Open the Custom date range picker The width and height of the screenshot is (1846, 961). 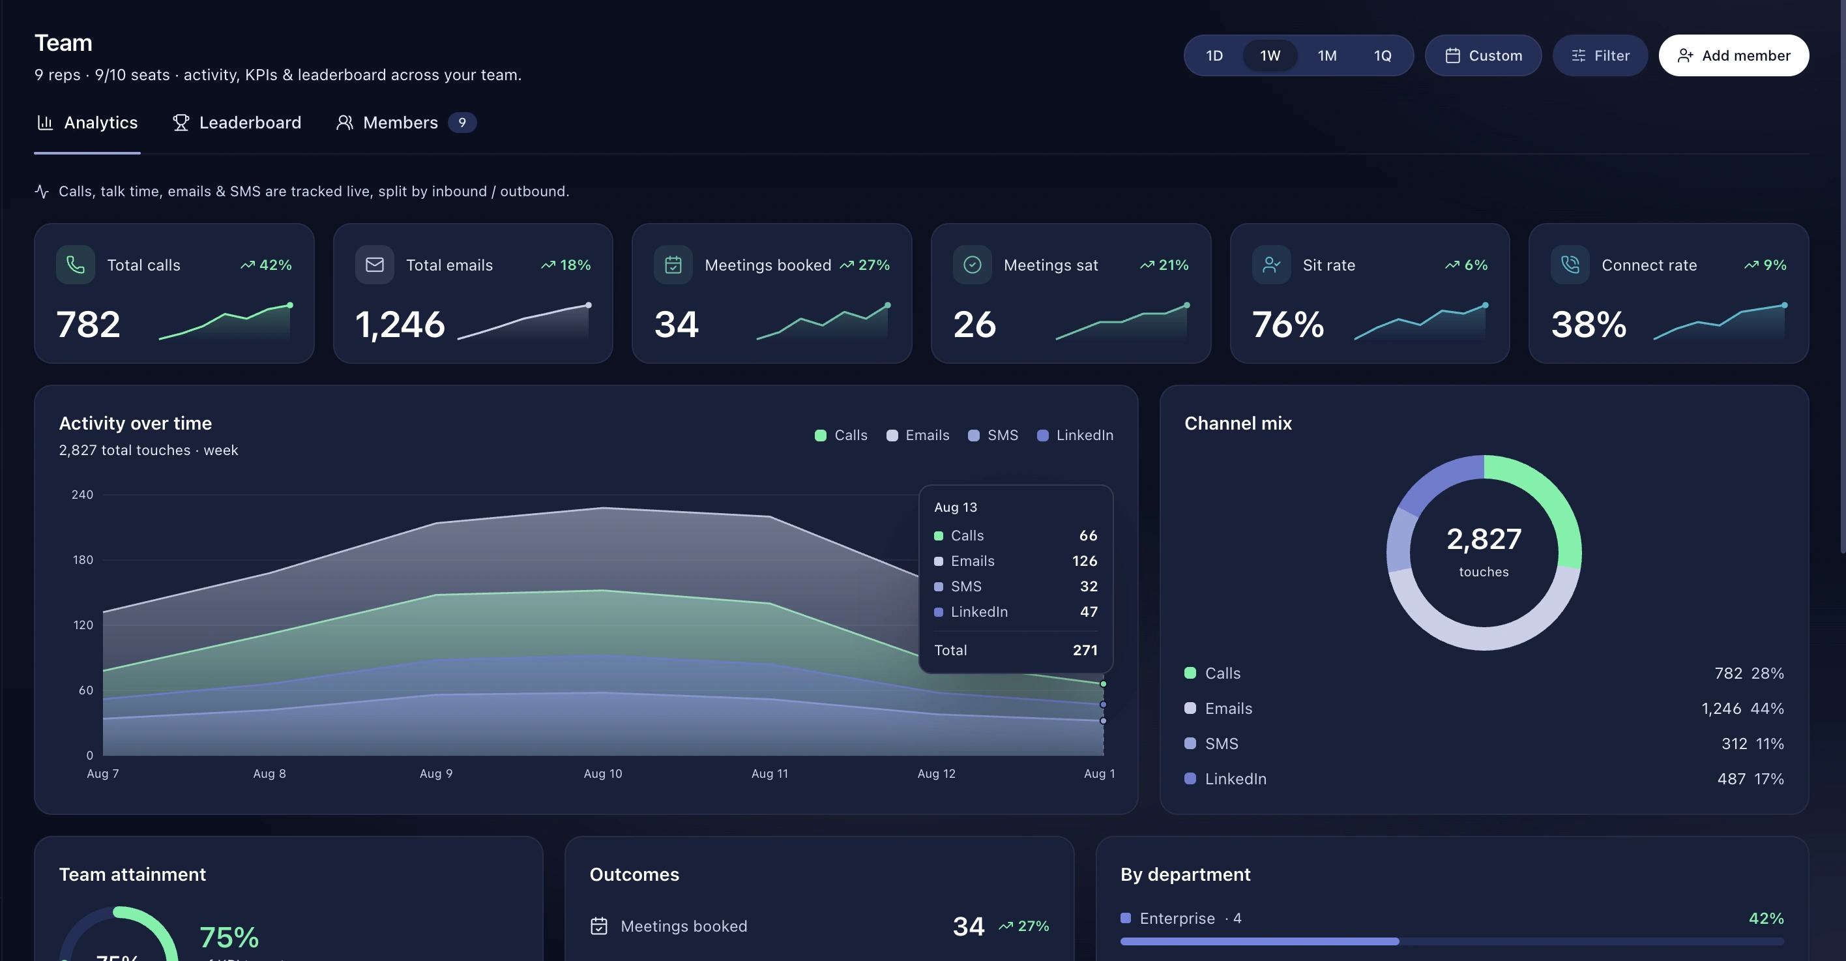point(1483,55)
